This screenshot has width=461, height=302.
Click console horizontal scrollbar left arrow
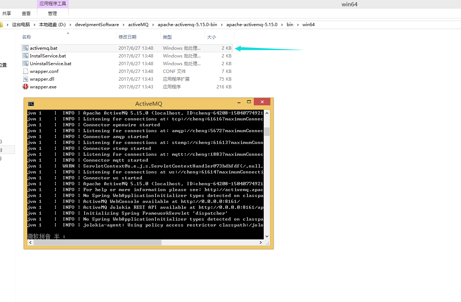click(x=30, y=243)
